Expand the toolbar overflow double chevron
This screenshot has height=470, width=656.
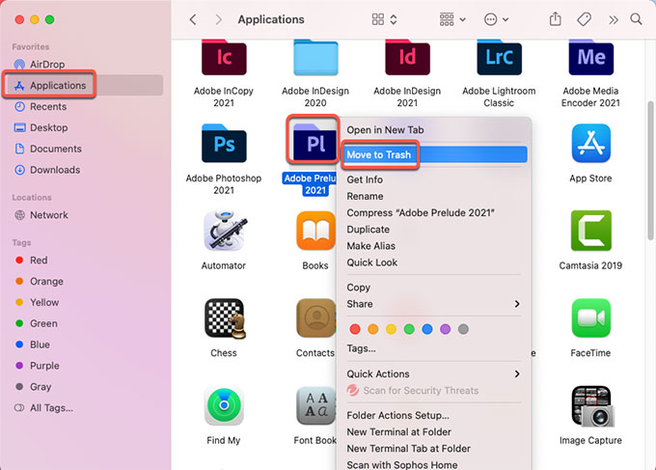pos(613,19)
